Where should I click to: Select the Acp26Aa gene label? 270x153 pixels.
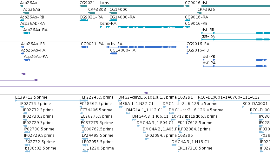coord(31,9)
